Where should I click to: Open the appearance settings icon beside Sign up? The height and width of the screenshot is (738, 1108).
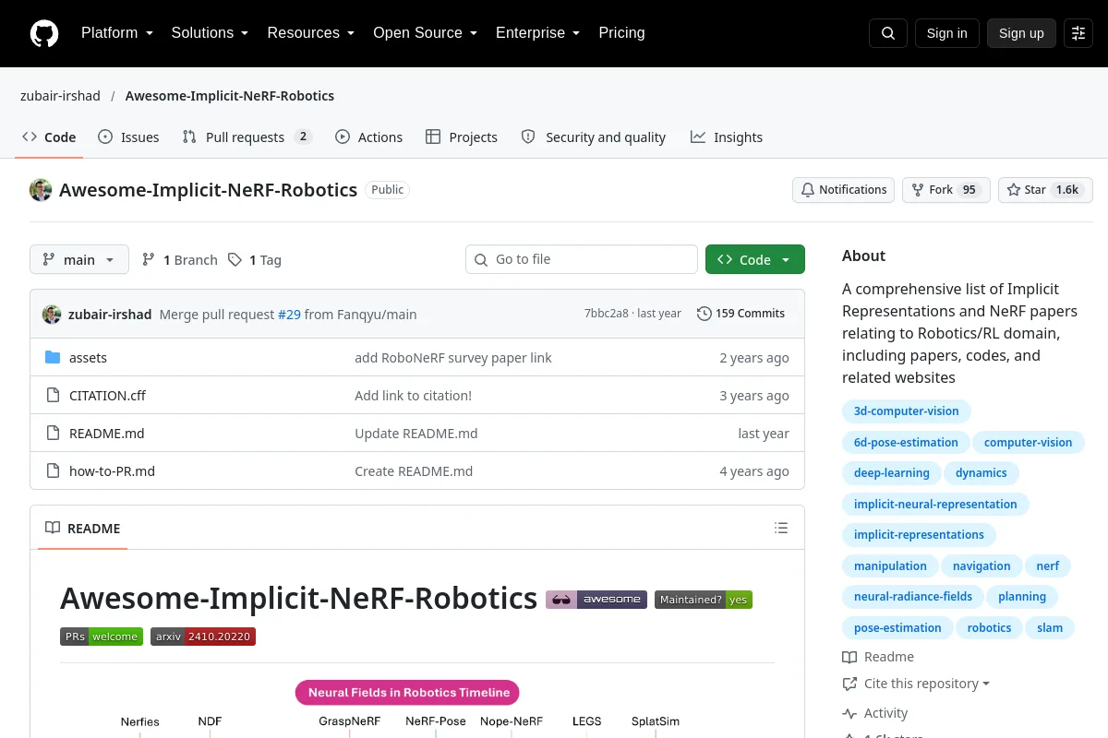[x=1078, y=33]
